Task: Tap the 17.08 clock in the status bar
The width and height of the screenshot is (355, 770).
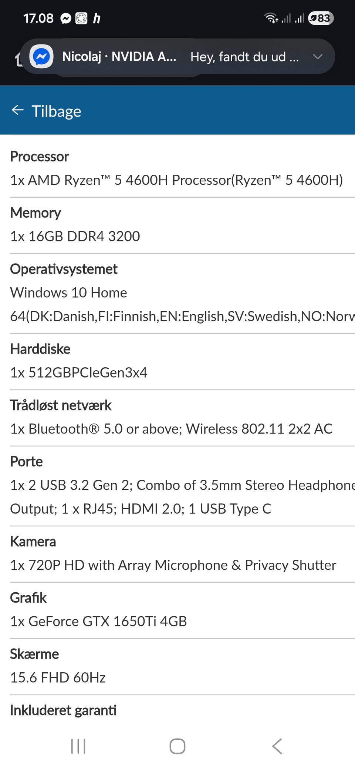Action: click(38, 18)
